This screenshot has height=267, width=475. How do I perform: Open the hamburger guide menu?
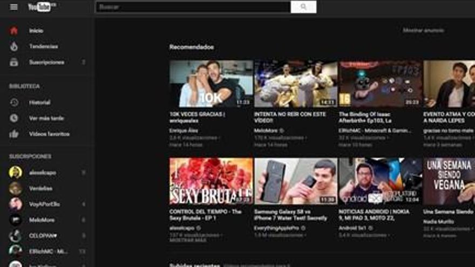[x=14, y=7]
